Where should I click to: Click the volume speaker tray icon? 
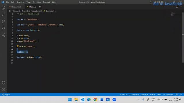tap(162, 100)
